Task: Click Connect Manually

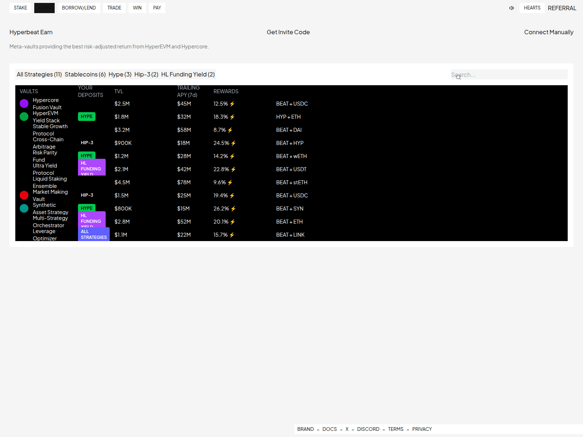Action: tap(549, 32)
